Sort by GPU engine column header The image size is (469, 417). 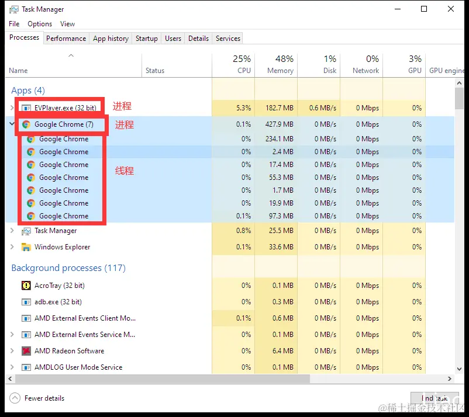pos(445,66)
